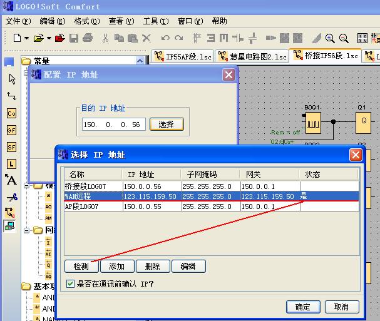Click the Redo arrow icon
The image size is (380, 321).
(x=179, y=38)
